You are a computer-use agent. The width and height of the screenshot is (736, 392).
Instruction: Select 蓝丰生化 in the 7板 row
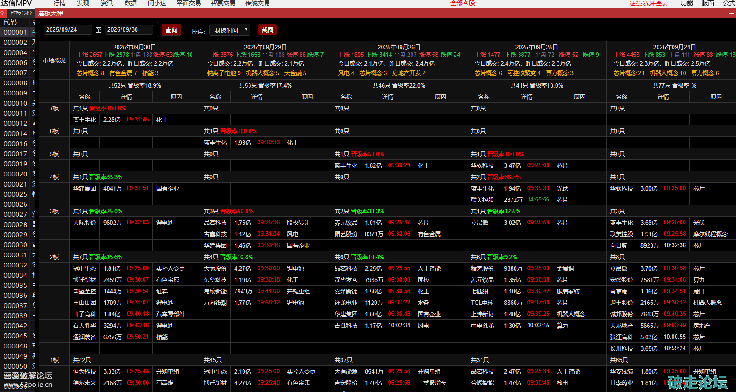(85, 120)
